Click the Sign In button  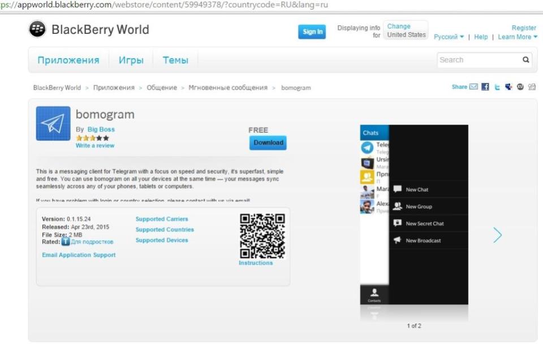pyautogui.click(x=312, y=32)
